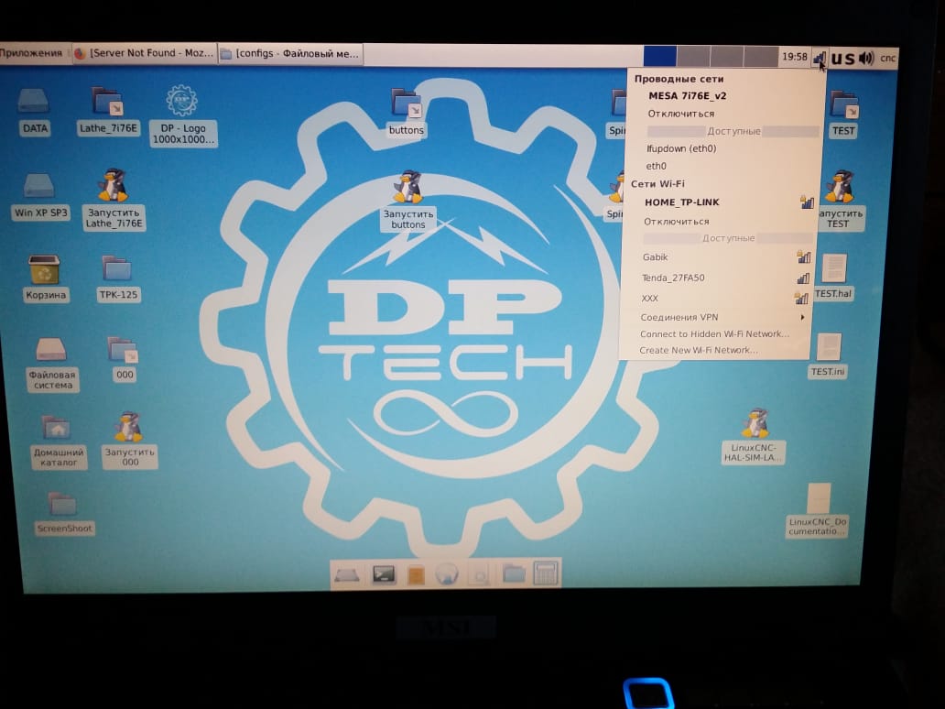Select the HOME_TP-LINK Wi-Fi network
945x709 pixels.
point(721,202)
